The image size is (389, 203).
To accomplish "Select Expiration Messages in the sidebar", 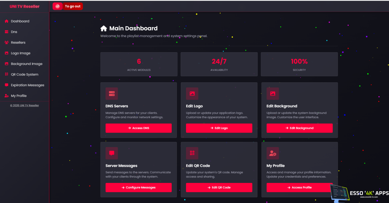I will pyautogui.click(x=24, y=85).
